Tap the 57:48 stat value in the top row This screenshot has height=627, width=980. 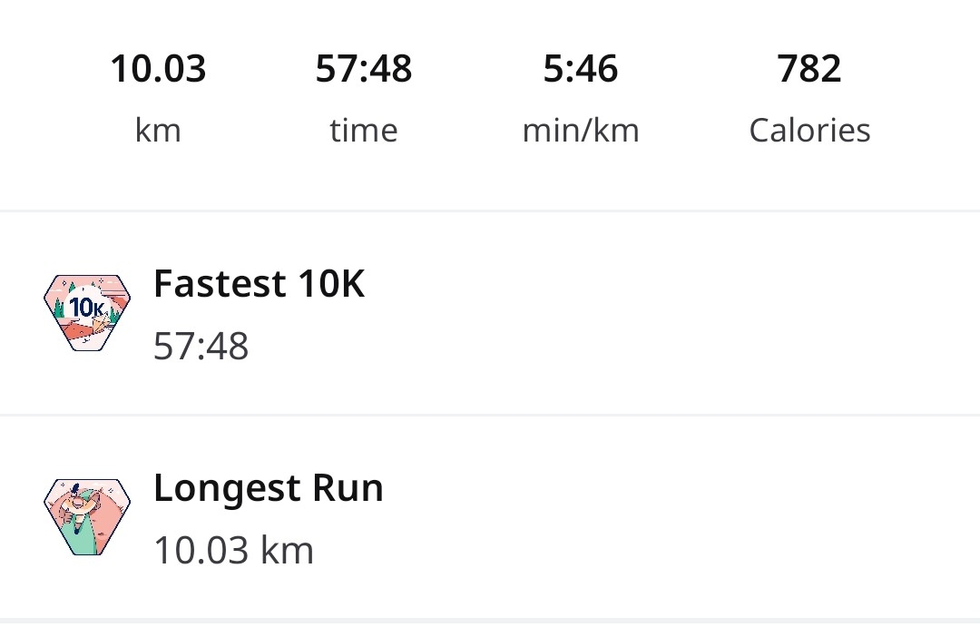(x=363, y=69)
